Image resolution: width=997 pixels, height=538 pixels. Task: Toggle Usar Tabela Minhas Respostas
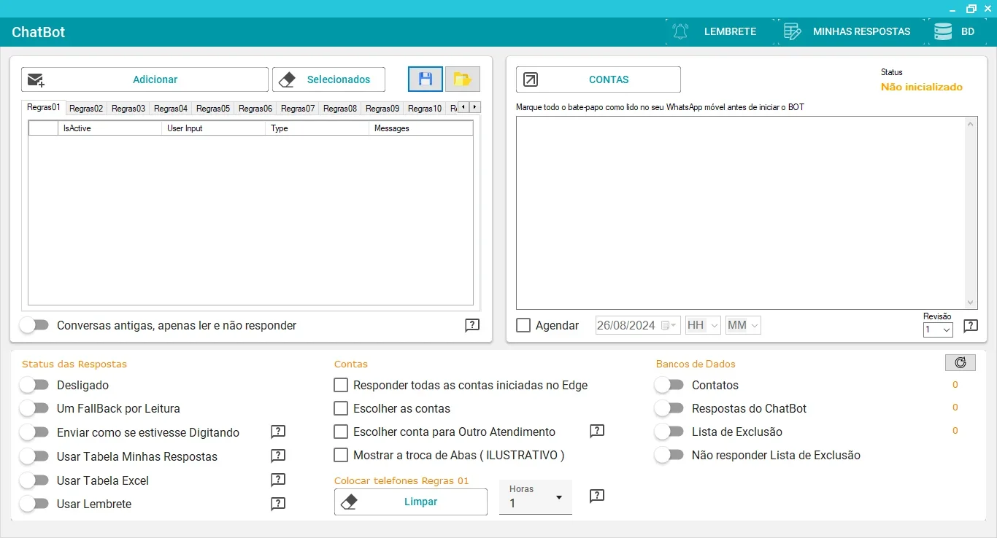[34, 456]
